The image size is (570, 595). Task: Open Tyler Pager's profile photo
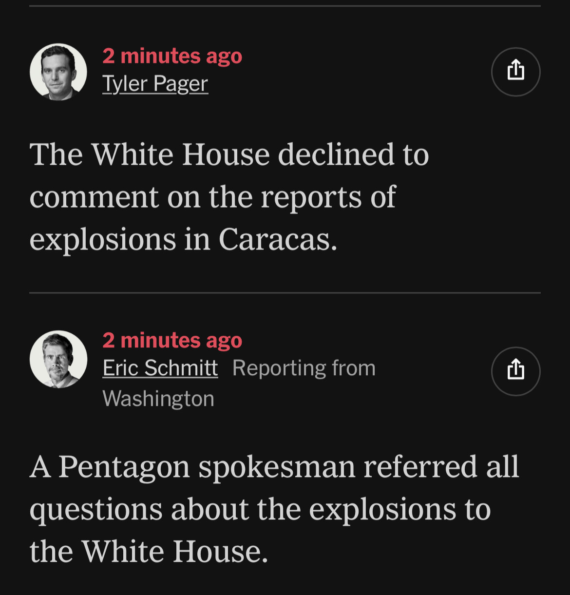click(58, 72)
